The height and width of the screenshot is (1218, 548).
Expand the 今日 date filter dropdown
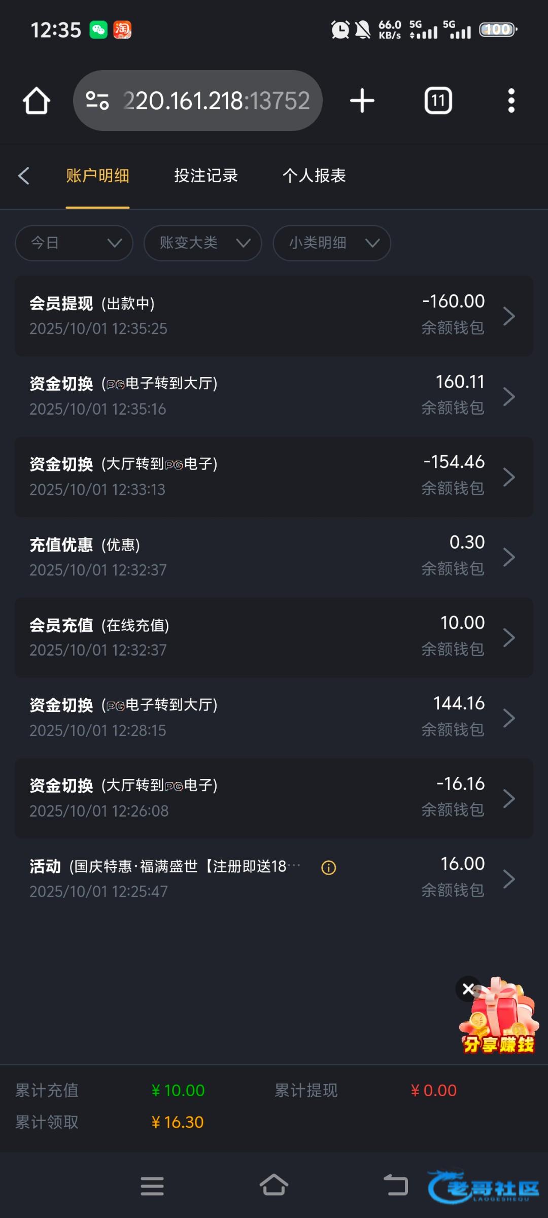coord(74,243)
